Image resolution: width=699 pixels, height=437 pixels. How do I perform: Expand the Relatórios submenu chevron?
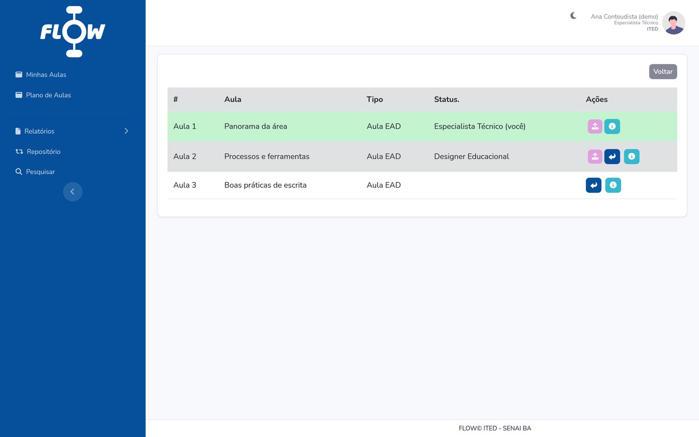click(126, 131)
